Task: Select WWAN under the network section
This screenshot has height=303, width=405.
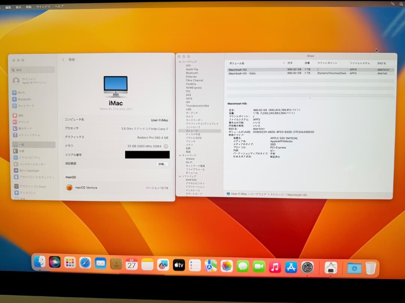Action: [190, 159]
